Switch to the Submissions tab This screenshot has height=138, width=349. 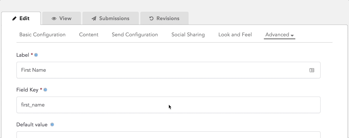tap(111, 18)
